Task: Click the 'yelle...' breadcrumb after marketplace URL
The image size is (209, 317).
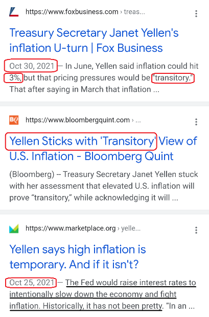Action: pos(131,228)
